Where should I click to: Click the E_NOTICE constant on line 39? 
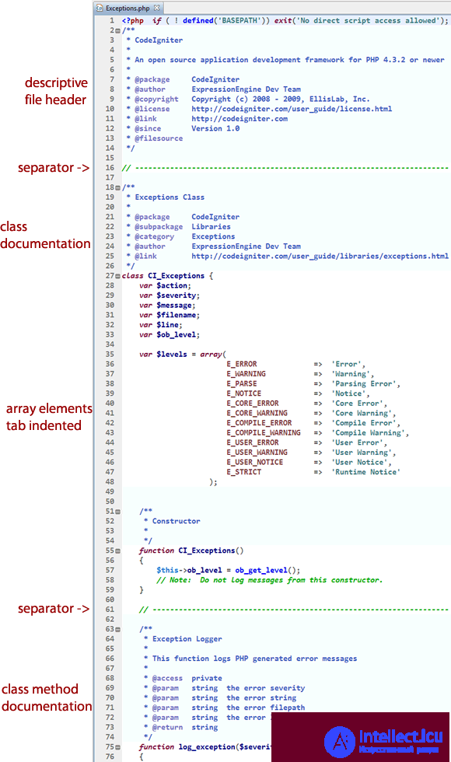click(x=243, y=393)
